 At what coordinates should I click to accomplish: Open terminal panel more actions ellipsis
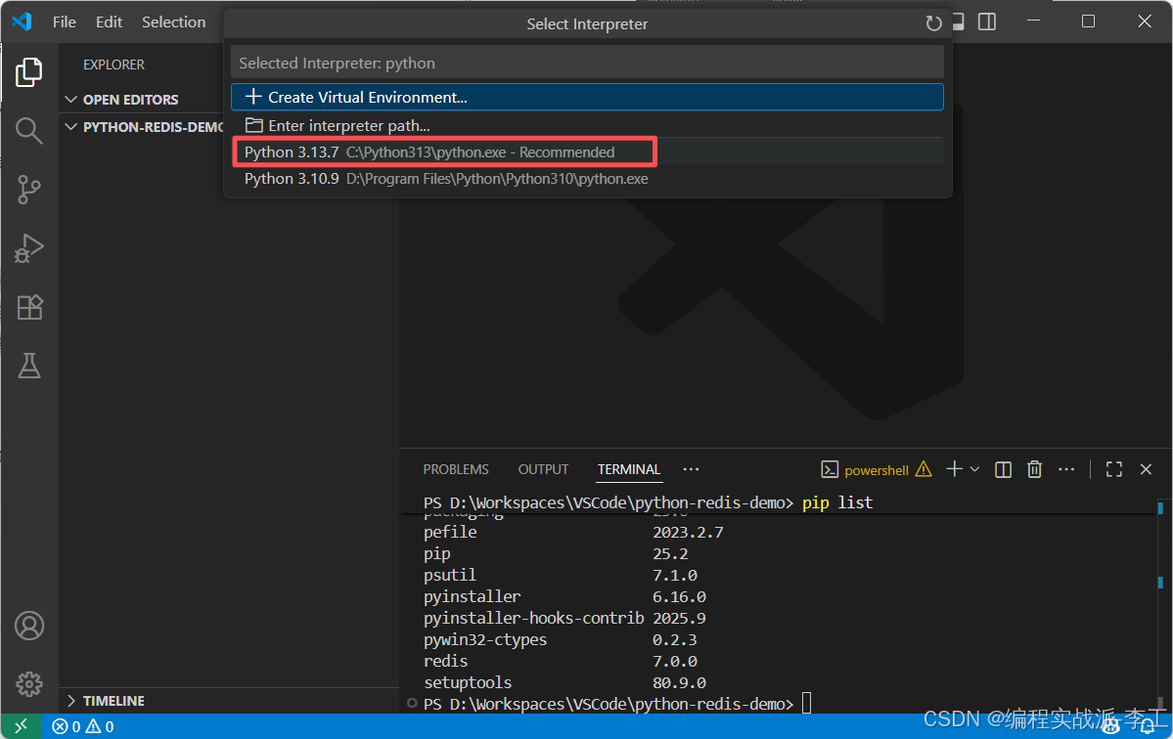click(x=1066, y=469)
